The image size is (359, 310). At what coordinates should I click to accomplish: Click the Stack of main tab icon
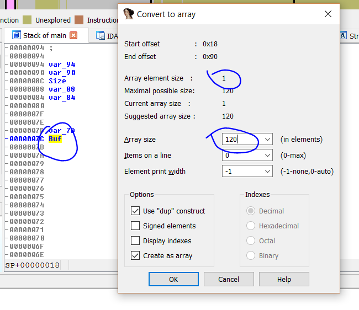(x=15, y=35)
